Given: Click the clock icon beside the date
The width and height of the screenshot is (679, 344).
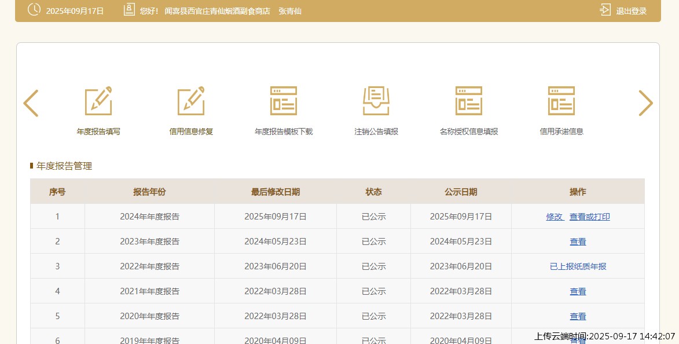Looking at the screenshot, I should click(34, 9).
